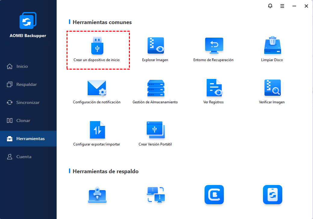Click the AOMEI Backupper logo
The image size is (313, 219).
click(28, 20)
